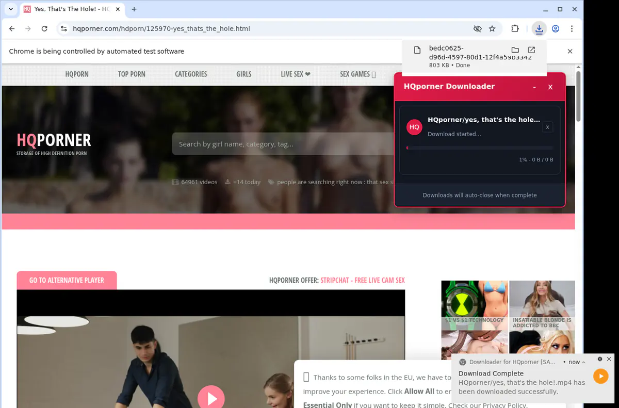Click the tag icon beside people are searching
Viewport: 619px width, 408px height.
(271, 182)
